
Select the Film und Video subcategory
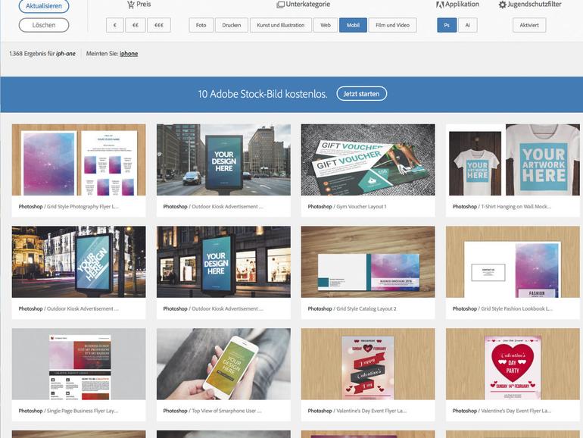[x=393, y=25]
